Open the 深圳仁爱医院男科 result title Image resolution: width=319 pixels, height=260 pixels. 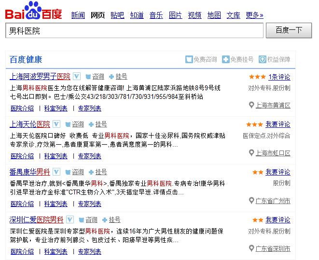pyautogui.click(x=36, y=219)
